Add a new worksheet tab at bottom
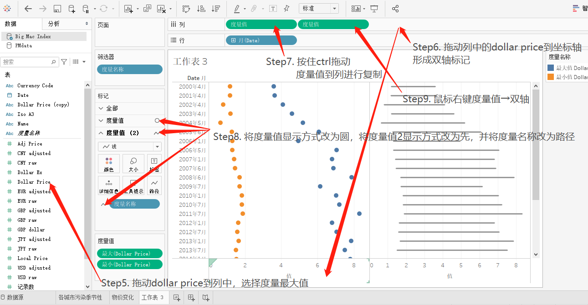Viewport: 588px width, 305px height. click(177, 298)
